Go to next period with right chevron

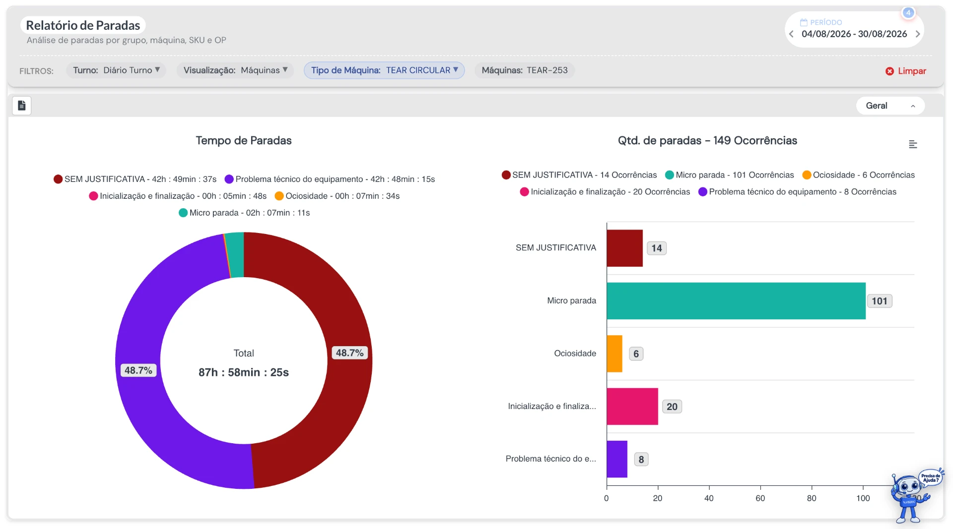(918, 34)
